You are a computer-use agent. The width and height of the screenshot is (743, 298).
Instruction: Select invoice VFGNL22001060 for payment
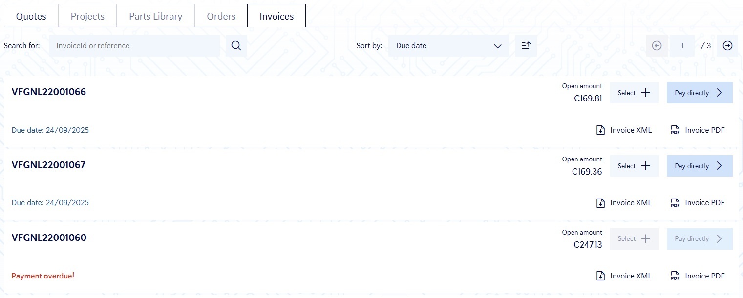634,239
